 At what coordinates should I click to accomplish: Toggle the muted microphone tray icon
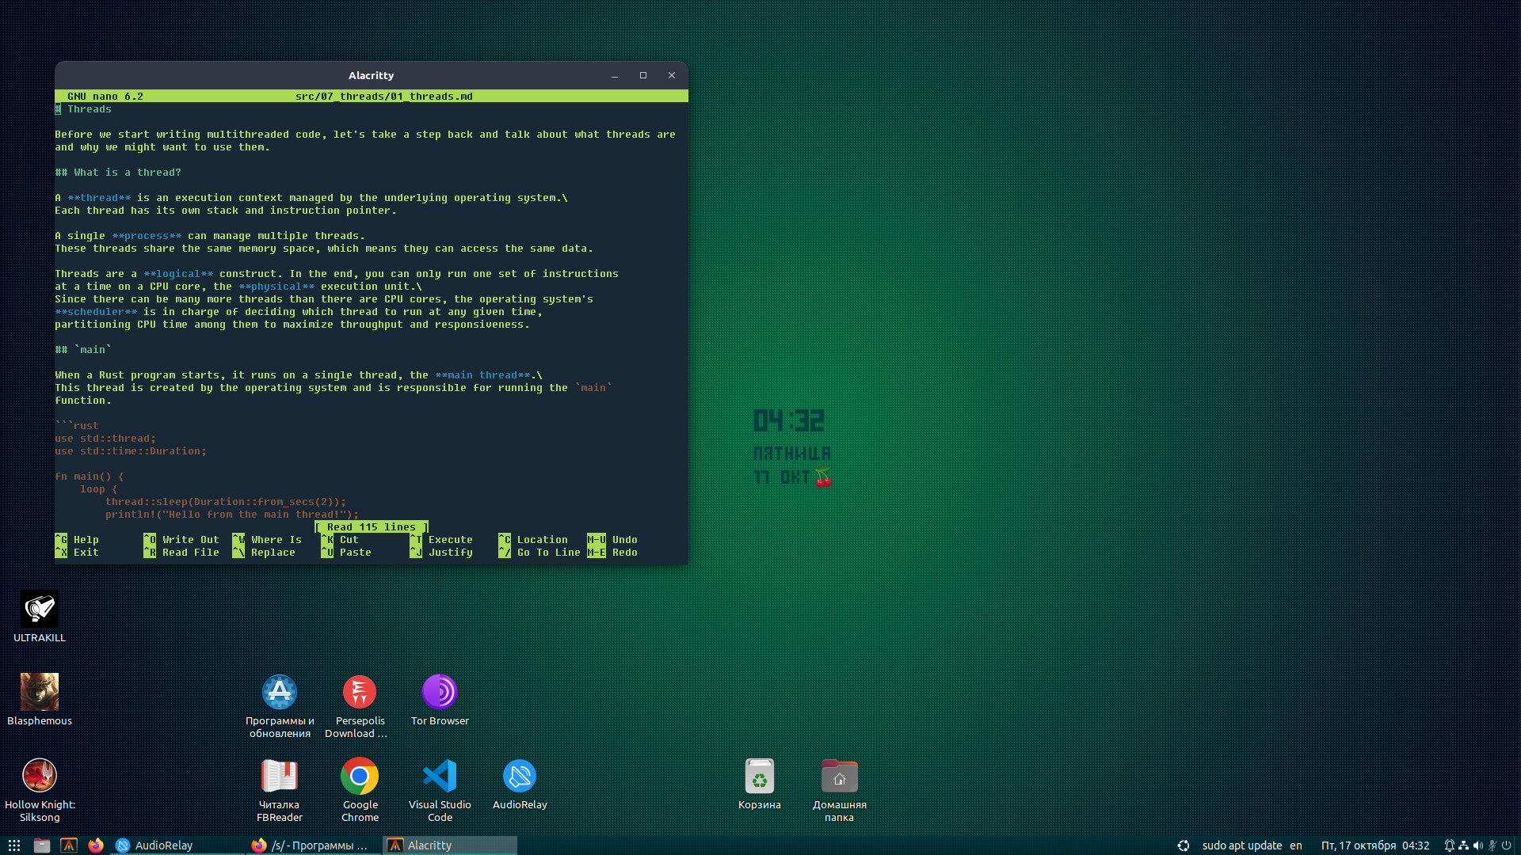1492,845
